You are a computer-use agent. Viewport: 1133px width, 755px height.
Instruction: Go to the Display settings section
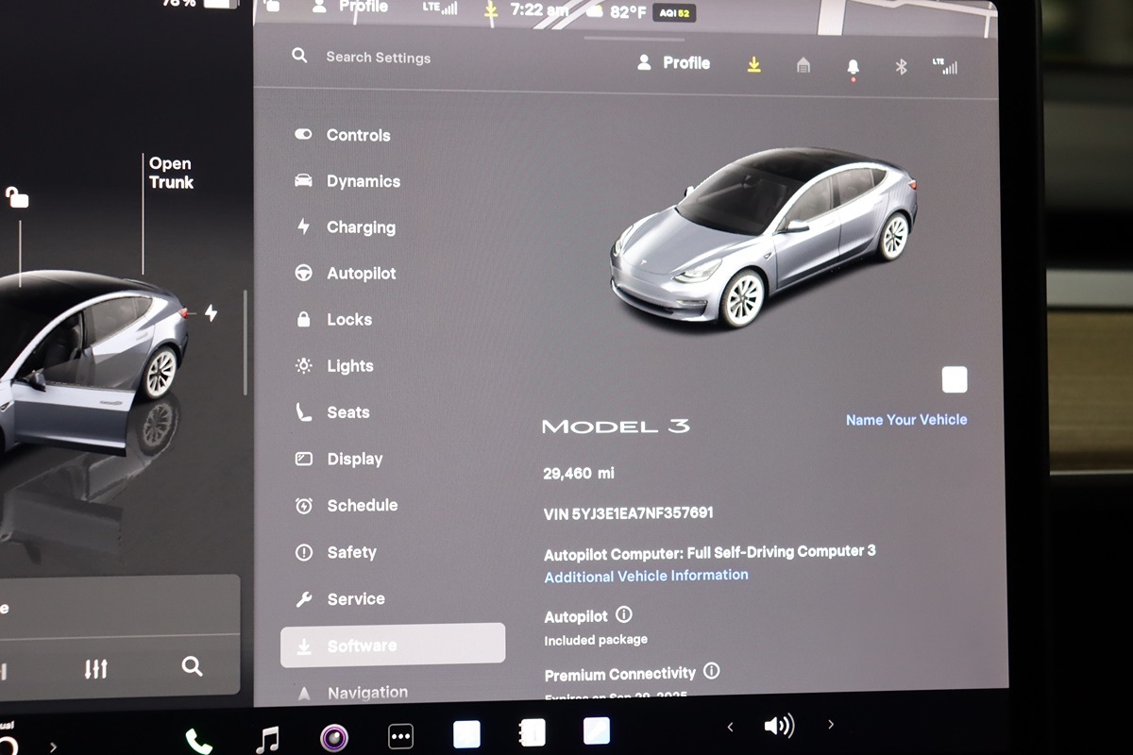point(354,459)
